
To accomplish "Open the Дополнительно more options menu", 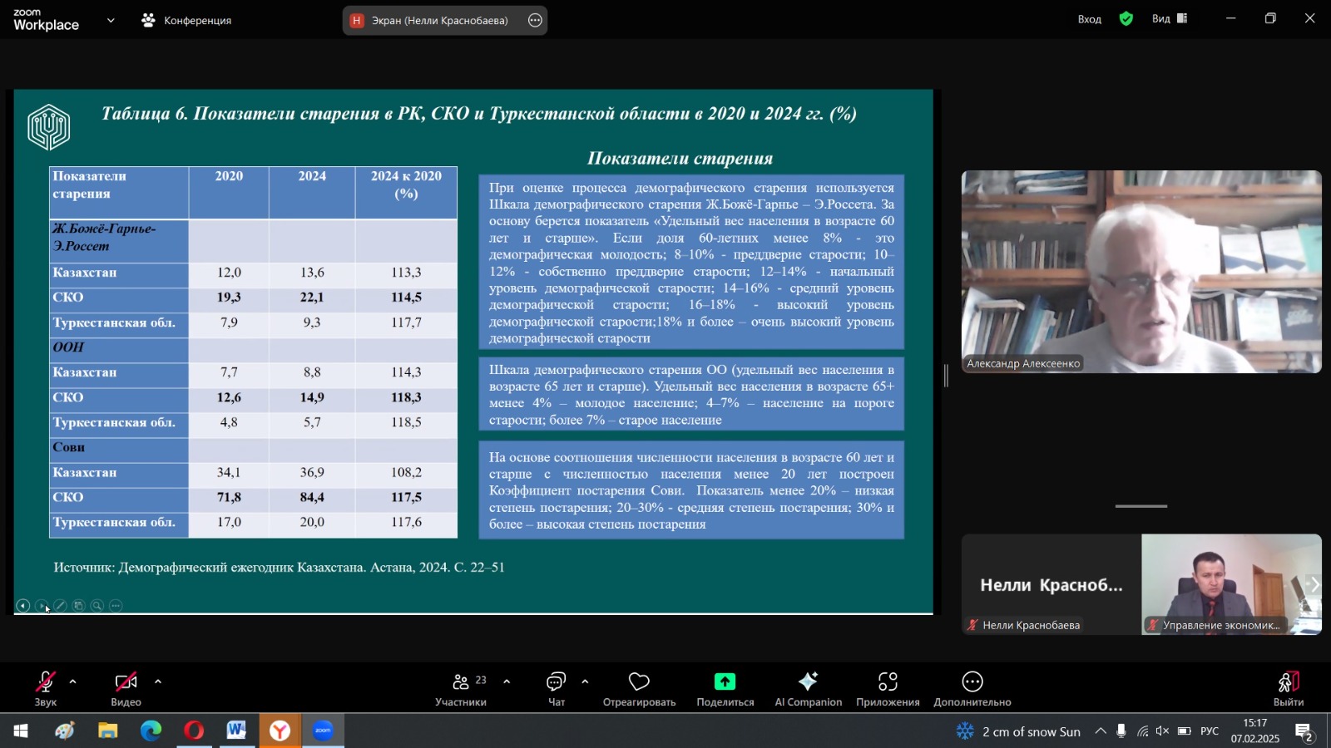I will click(972, 688).
